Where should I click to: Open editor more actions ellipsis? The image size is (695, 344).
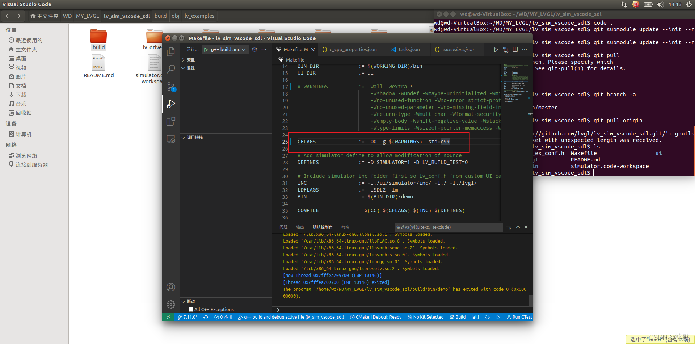coord(525,50)
